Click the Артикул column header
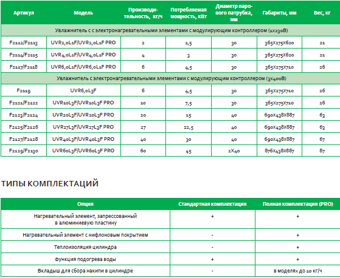The height and width of the screenshot is (278, 340). pos(24,13)
